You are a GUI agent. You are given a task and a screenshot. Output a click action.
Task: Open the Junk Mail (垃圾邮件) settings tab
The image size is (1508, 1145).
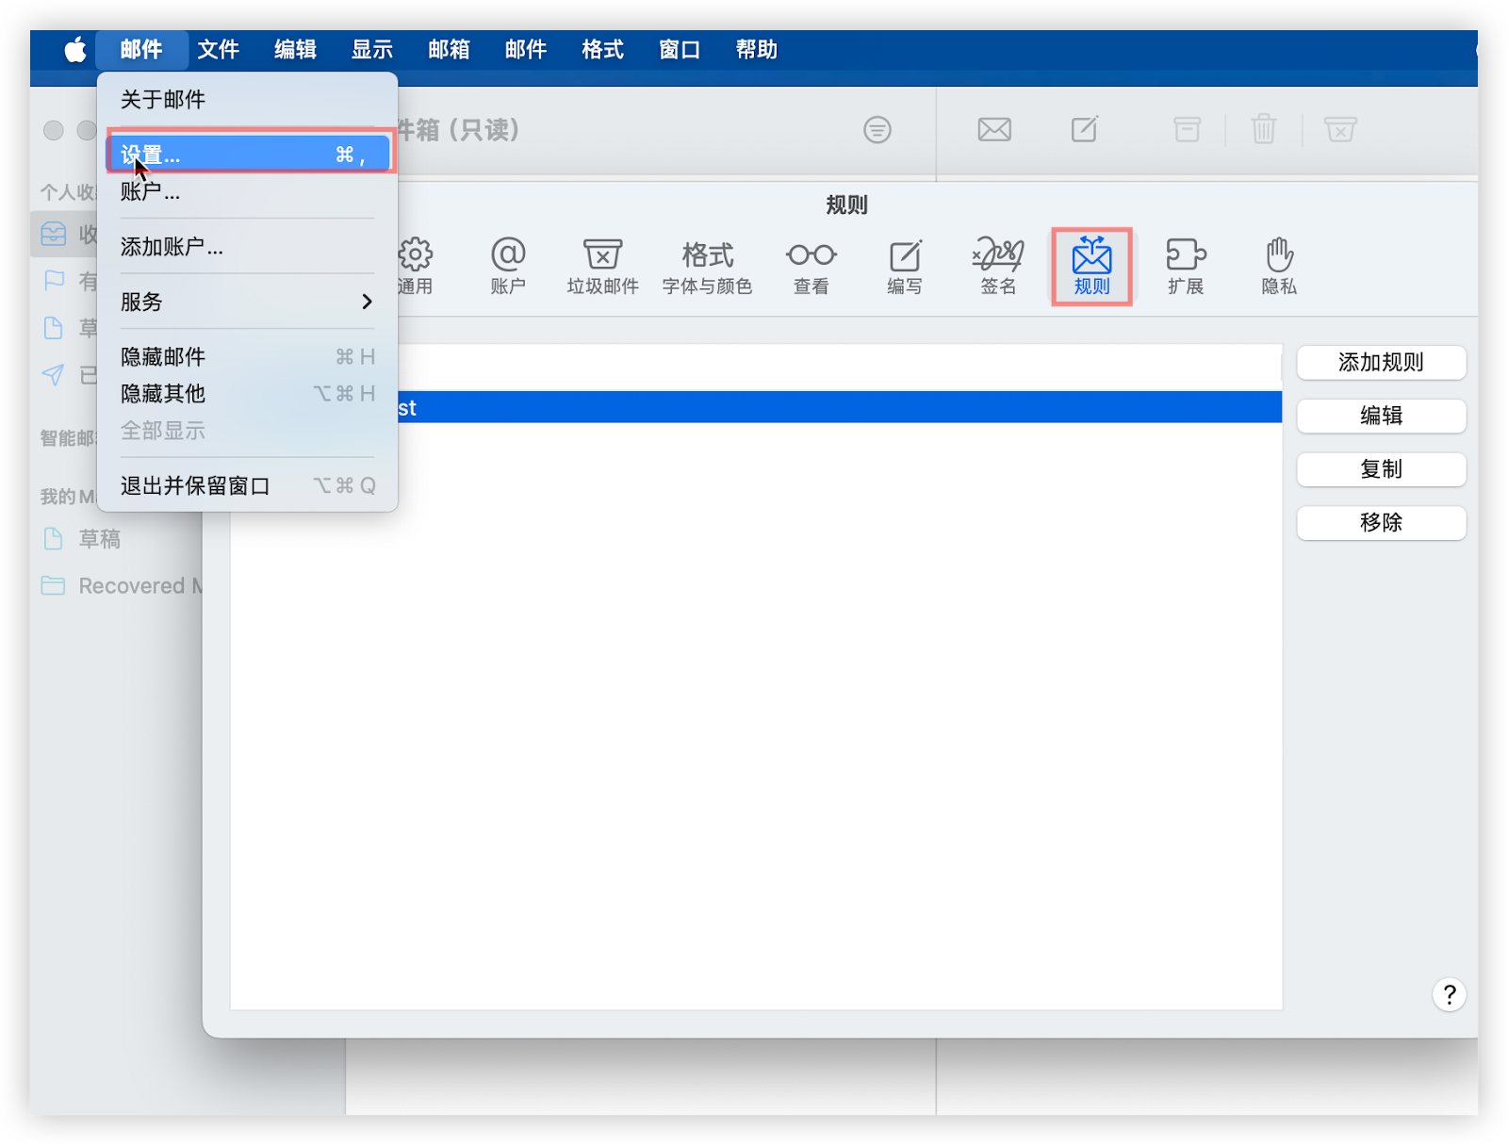(602, 266)
